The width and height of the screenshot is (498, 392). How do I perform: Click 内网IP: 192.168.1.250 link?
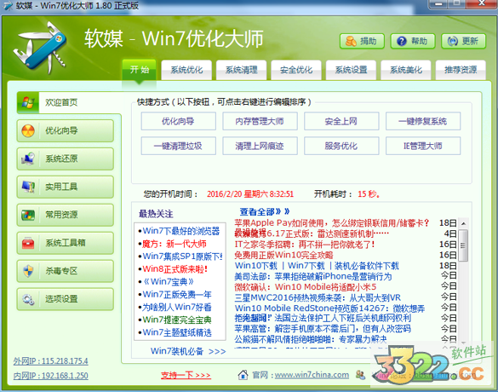51,376
